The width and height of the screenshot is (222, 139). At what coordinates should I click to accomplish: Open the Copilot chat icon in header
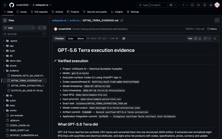tap(171, 5)
